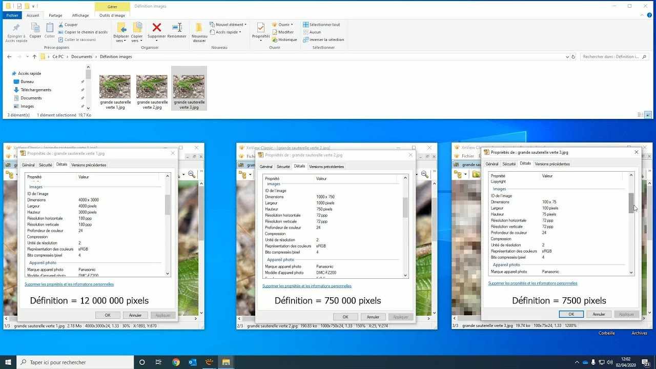Click OK in verte 3 properties dialog
Viewport: 656px width, 369px height.
click(571, 314)
